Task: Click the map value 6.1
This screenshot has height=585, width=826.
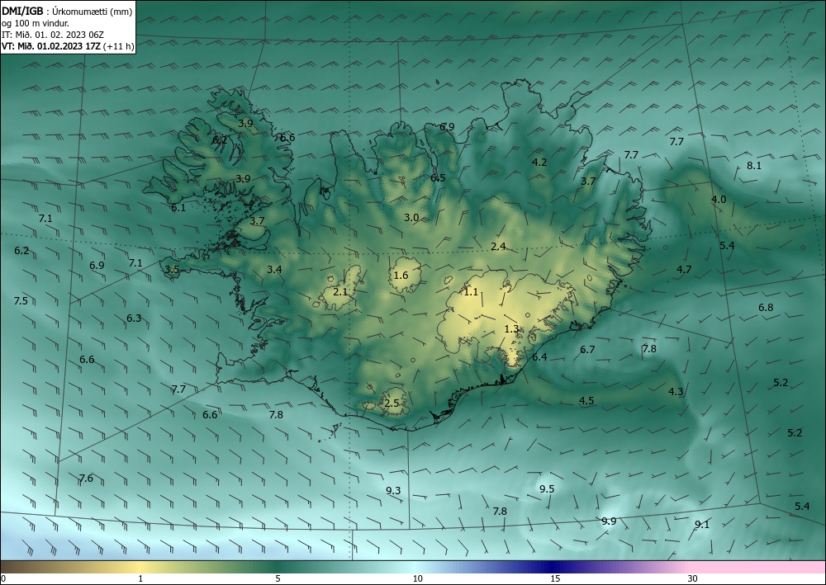Action: point(178,208)
